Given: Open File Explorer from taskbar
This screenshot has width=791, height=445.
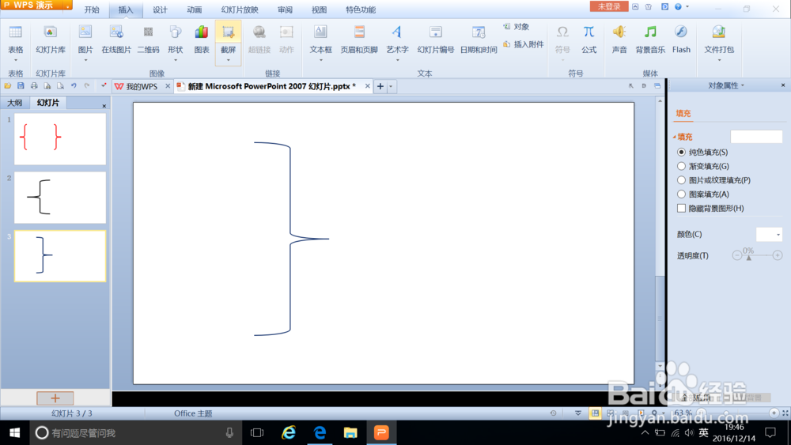Looking at the screenshot, I should 350,432.
